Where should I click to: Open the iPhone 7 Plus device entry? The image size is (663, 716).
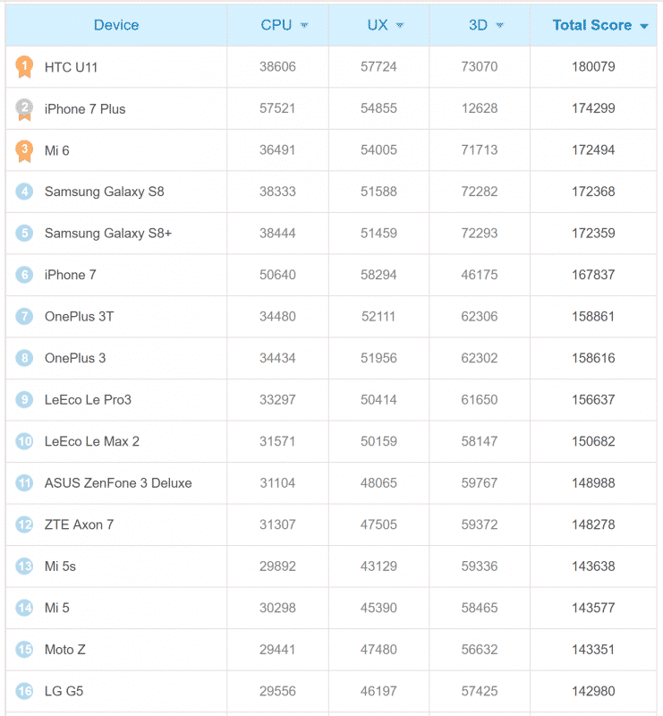(85, 109)
